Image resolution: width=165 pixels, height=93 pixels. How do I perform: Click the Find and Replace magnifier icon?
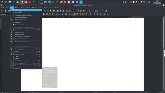[x=45, y=11]
